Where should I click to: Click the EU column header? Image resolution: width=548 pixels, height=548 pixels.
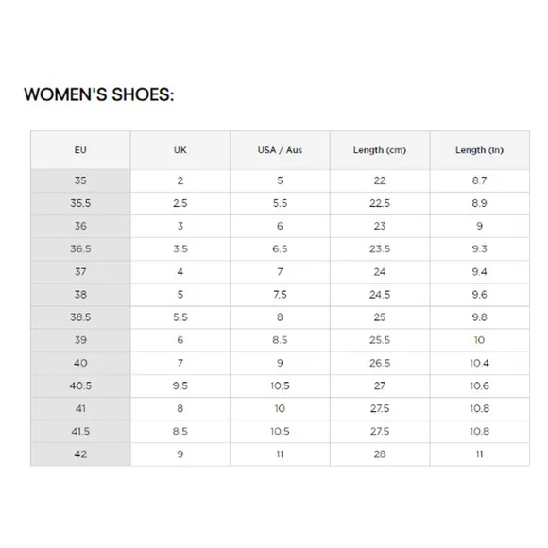(x=80, y=150)
